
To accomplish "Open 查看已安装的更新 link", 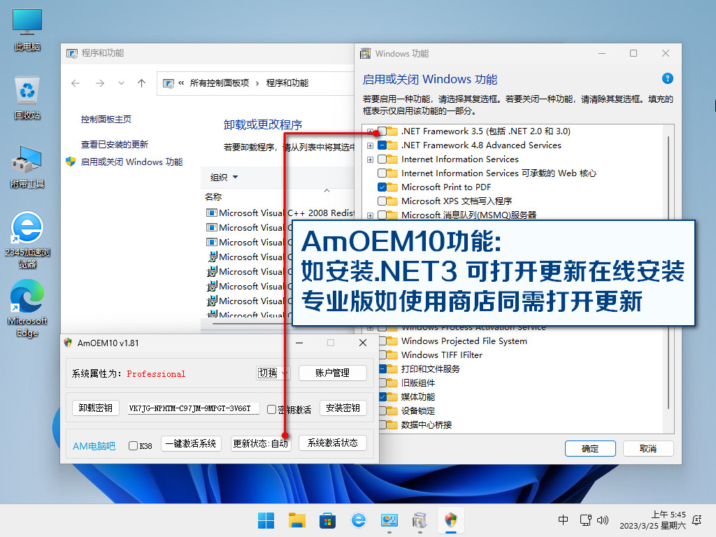I will 115,145.
